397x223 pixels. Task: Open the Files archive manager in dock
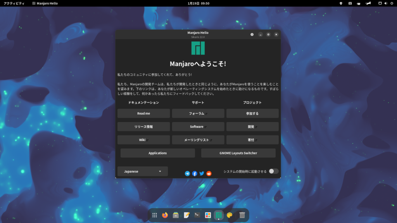(x=175, y=215)
